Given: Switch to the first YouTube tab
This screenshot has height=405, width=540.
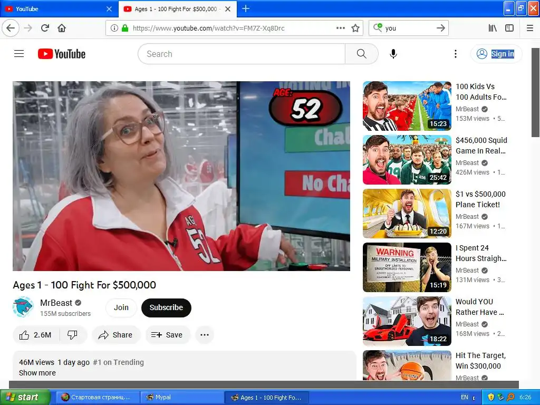Looking at the screenshot, I should 59,9.
